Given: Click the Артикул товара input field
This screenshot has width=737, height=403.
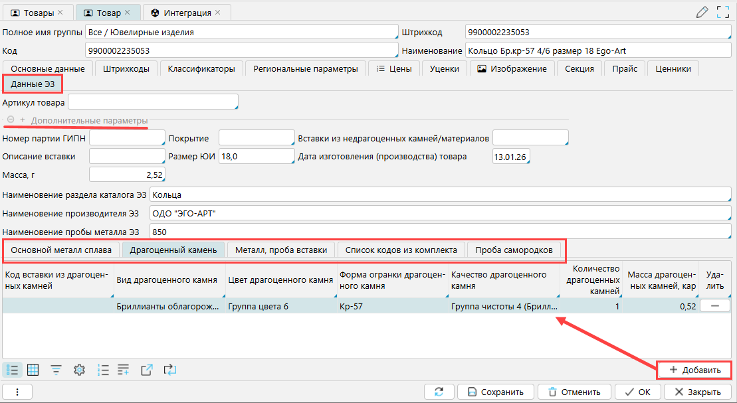Looking at the screenshot, I should (x=153, y=102).
